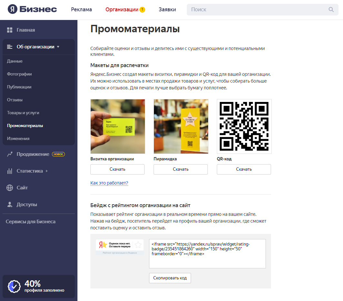
Task: Open Сервисы для Бизнеса link
Action: pyautogui.click(x=31, y=222)
